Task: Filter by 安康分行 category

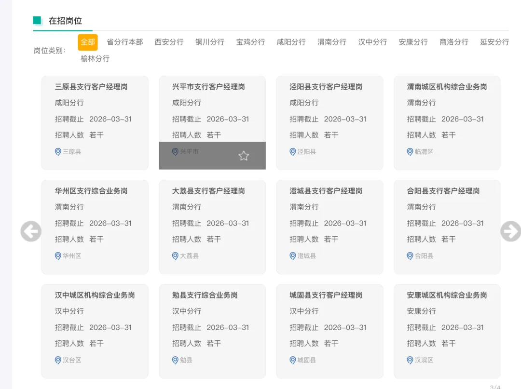Action: point(413,42)
